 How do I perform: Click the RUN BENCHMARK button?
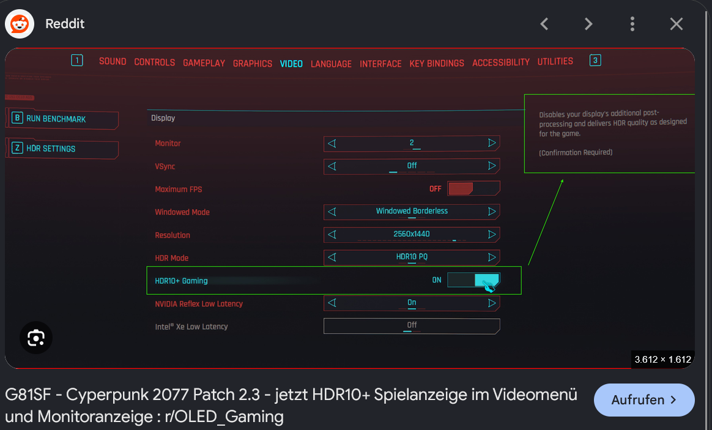(x=62, y=119)
